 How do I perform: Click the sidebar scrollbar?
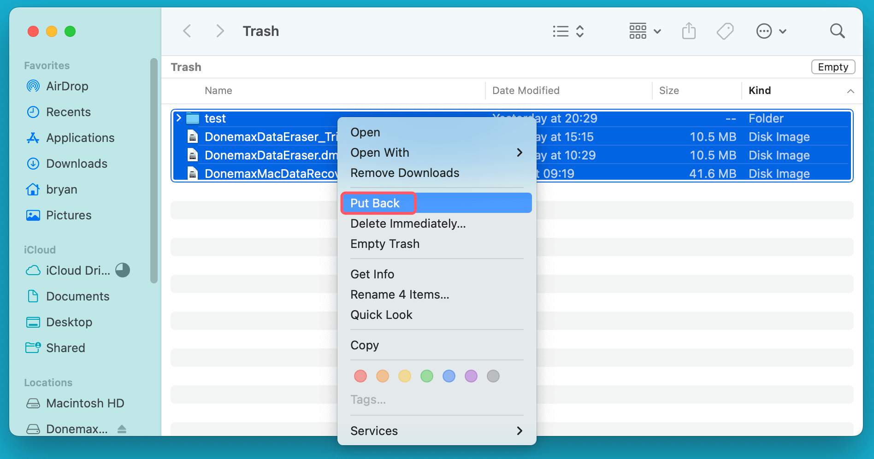pyautogui.click(x=154, y=171)
